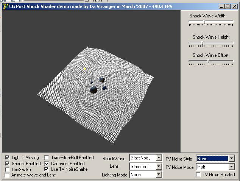Expand the Lens GlassLens dropdown arrow
The width and height of the screenshot is (240, 181).
click(x=159, y=166)
